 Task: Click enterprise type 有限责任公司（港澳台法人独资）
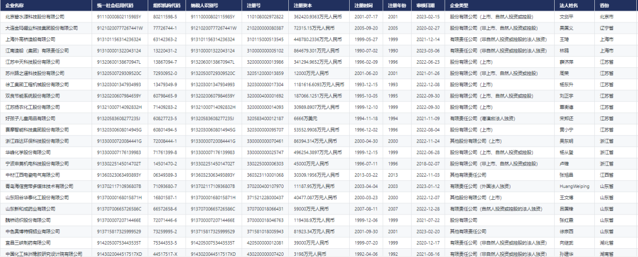[483, 118]
